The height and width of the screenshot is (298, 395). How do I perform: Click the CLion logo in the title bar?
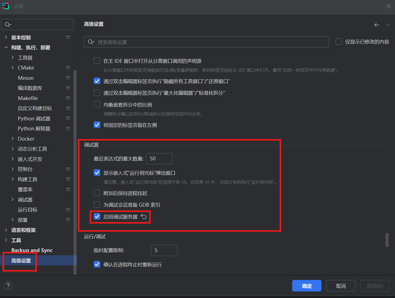[6, 6]
